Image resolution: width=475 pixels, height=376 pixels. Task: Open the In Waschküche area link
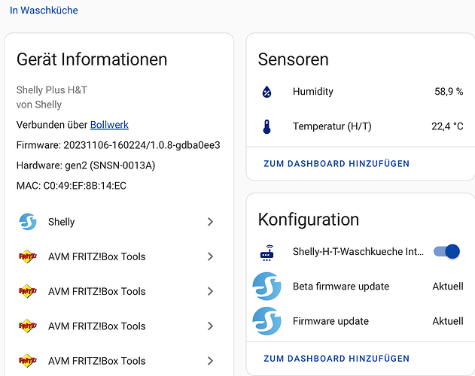tap(44, 11)
